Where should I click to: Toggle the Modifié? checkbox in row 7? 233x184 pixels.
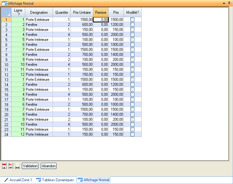click(132, 50)
